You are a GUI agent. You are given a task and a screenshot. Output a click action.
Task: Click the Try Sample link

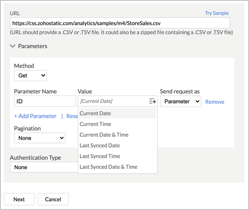point(217,13)
